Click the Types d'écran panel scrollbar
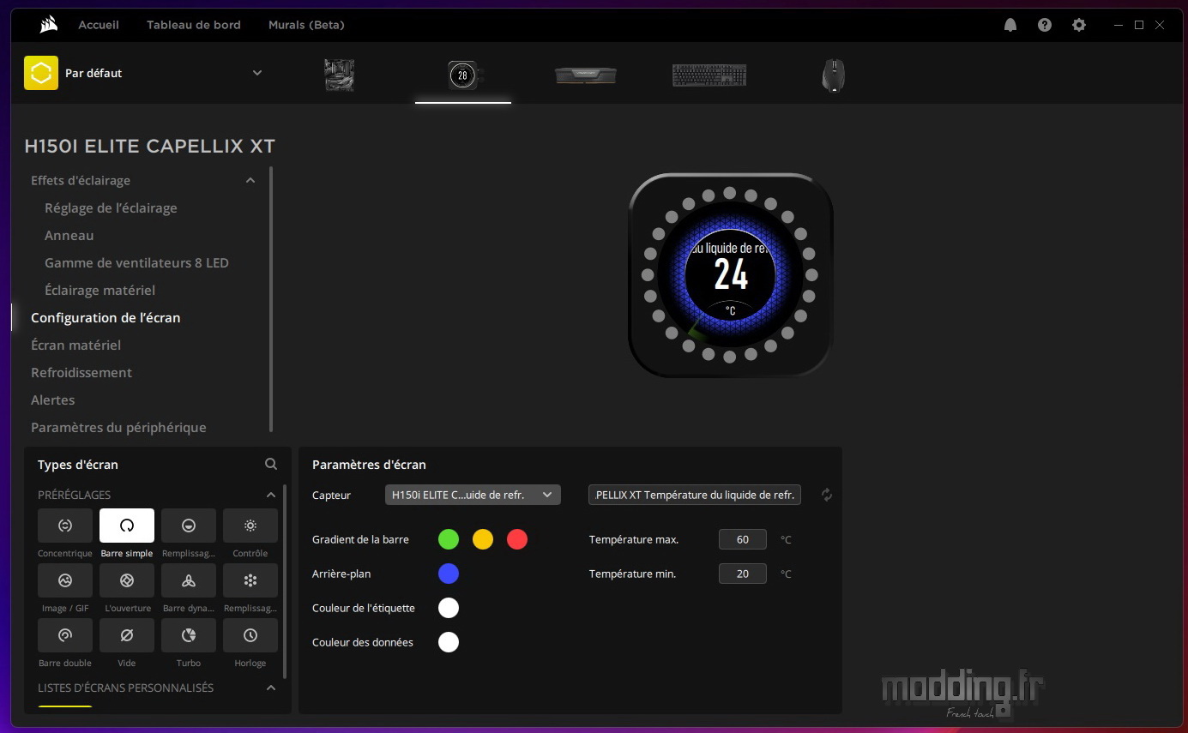This screenshot has width=1188, height=733. click(x=285, y=582)
